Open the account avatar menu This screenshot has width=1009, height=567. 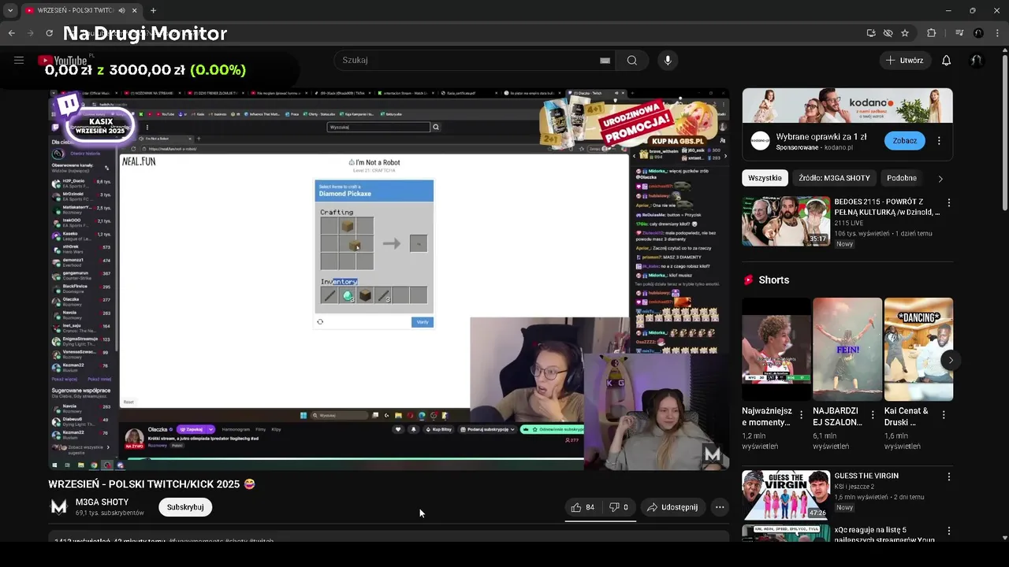point(977,61)
